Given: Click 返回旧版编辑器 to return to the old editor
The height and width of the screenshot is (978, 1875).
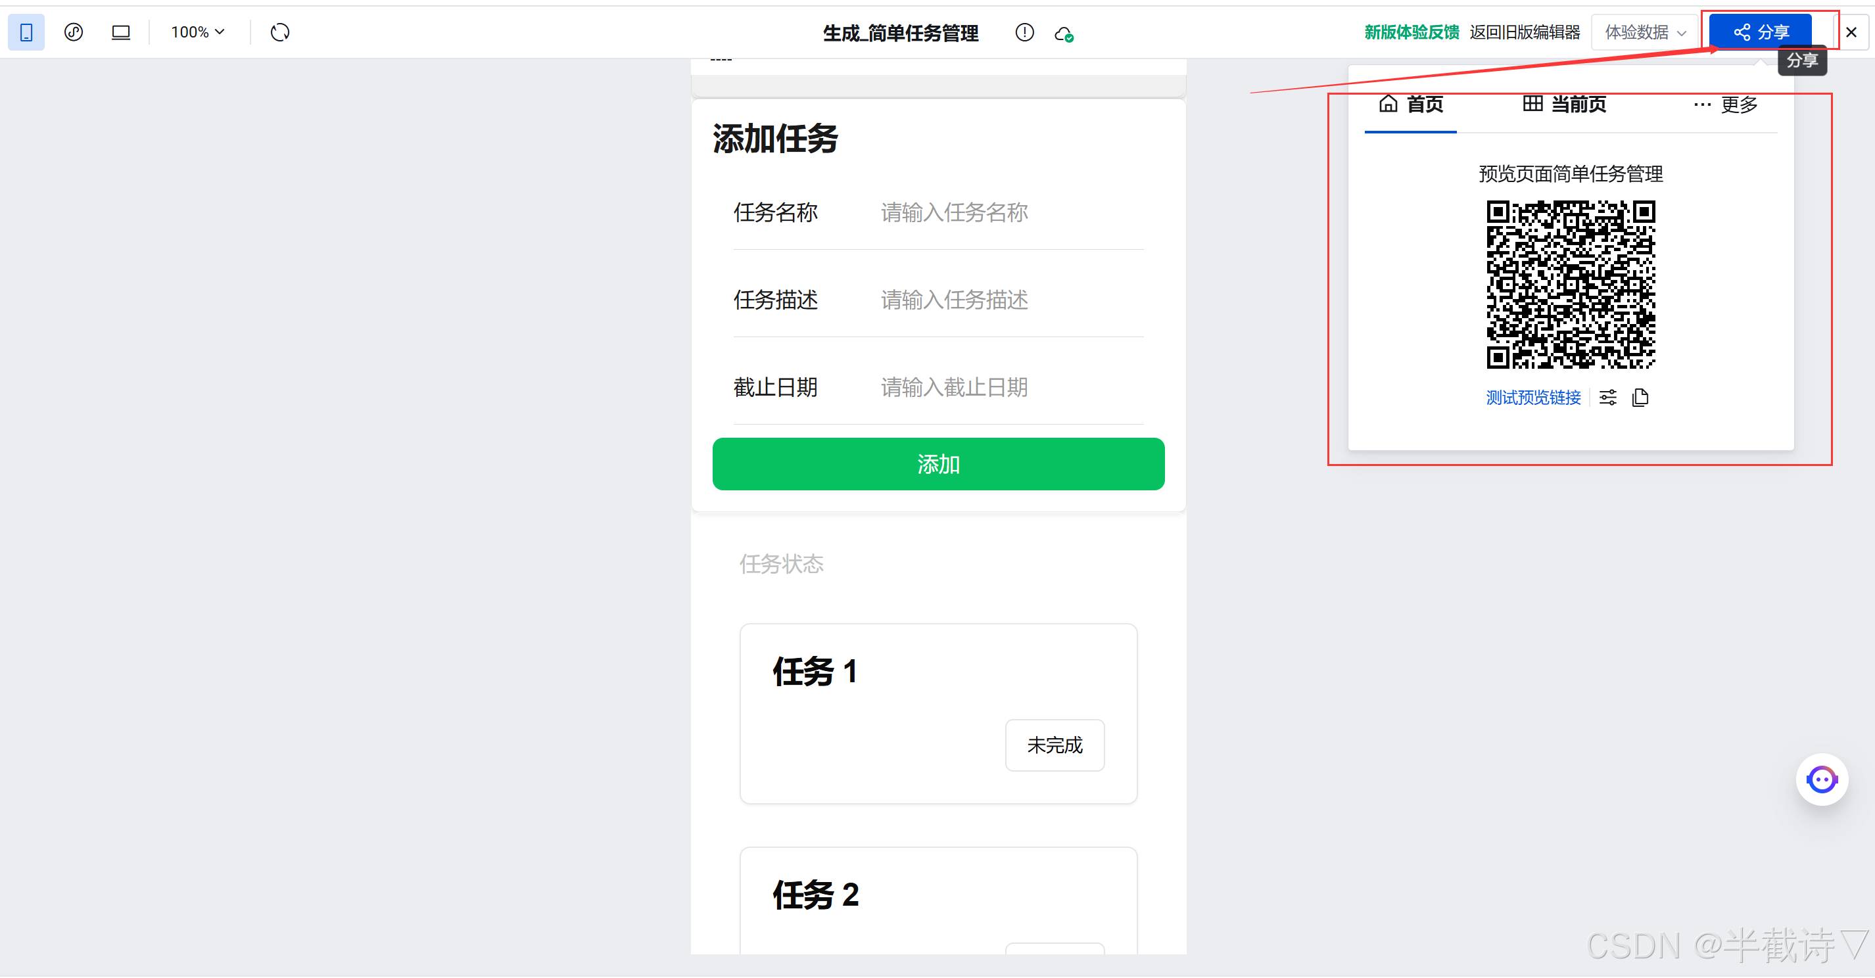Looking at the screenshot, I should coord(1524,32).
